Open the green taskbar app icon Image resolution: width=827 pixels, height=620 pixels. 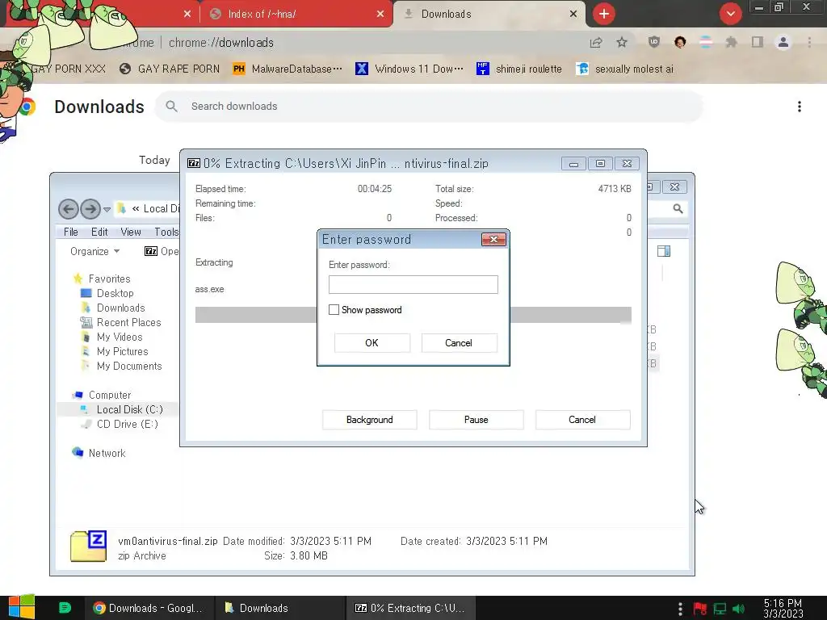tap(65, 608)
